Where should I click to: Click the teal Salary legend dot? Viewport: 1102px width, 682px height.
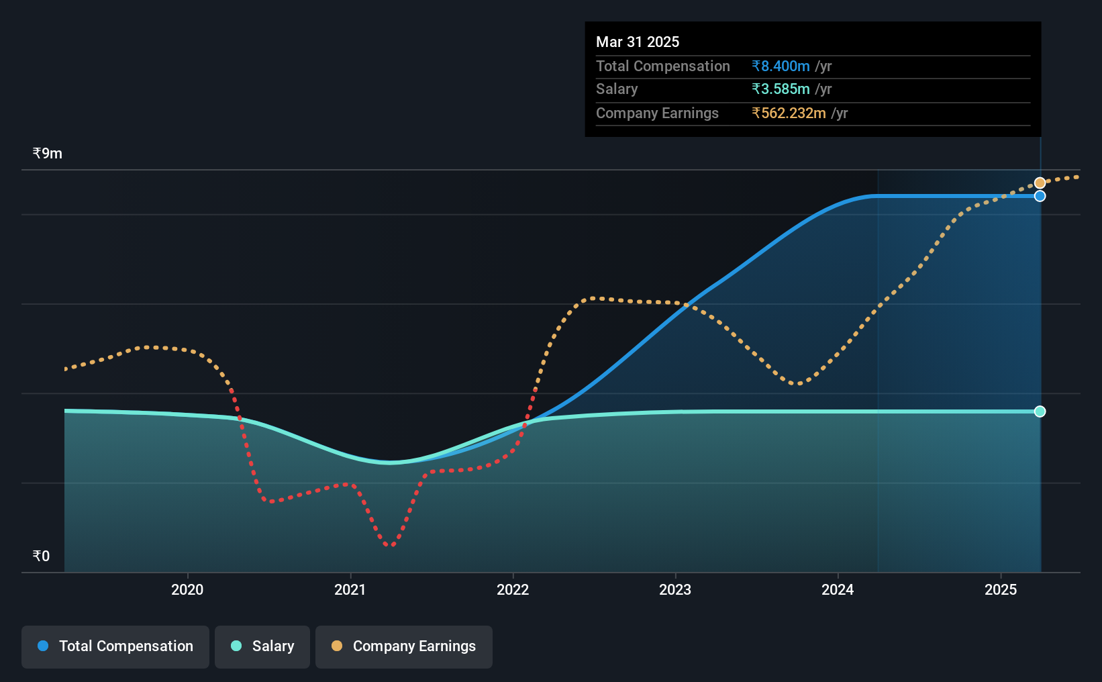click(x=236, y=646)
